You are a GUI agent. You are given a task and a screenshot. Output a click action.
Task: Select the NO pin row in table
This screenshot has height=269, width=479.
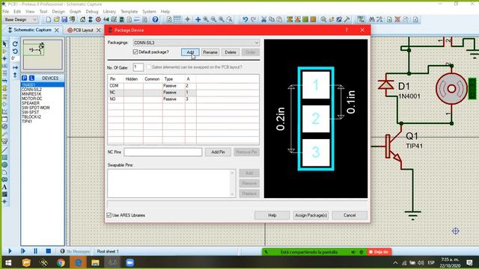[x=183, y=99]
